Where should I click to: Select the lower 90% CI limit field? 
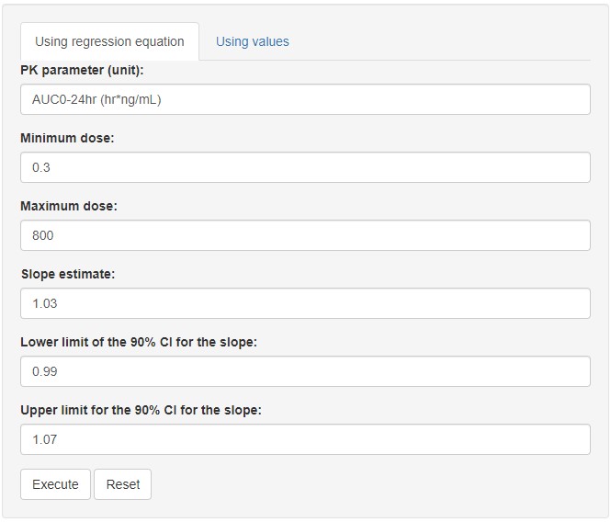pyautogui.click(x=305, y=371)
